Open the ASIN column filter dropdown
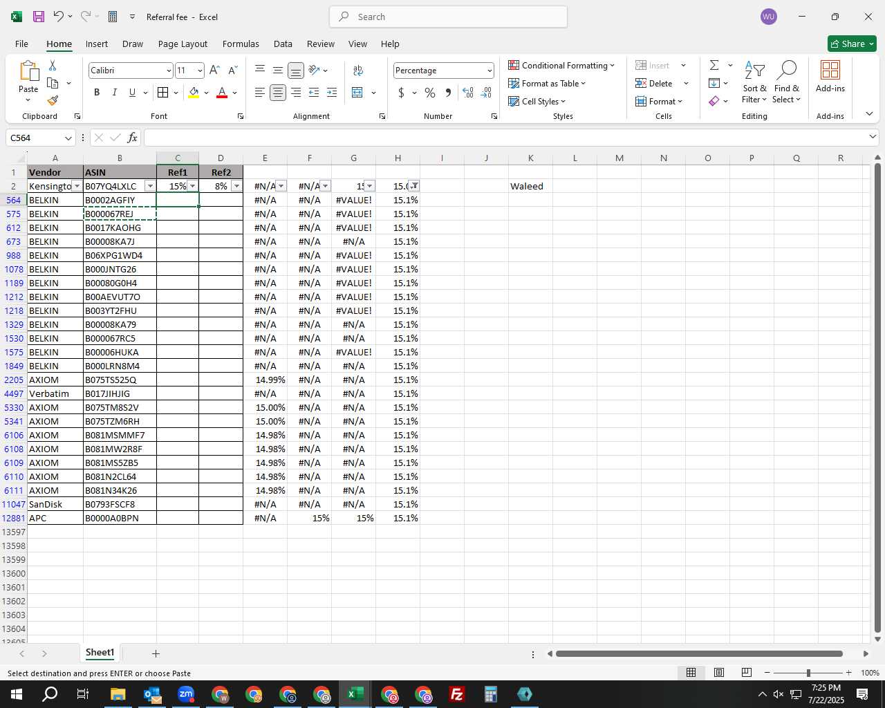 click(150, 186)
